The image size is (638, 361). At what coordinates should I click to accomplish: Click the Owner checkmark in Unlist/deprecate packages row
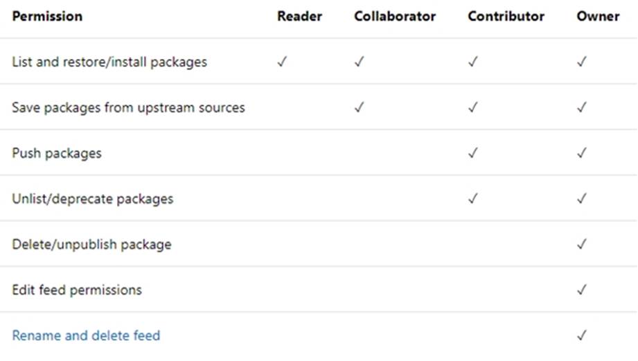pyautogui.click(x=581, y=199)
